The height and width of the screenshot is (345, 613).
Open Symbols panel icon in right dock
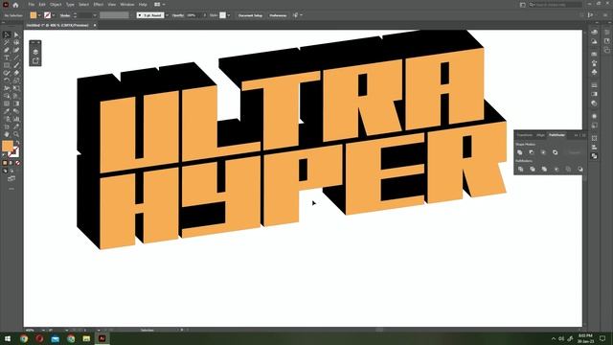coord(595,73)
